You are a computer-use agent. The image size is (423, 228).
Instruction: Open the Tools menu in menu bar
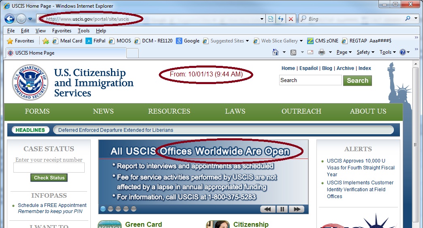pyautogui.click(x=83, y=31)
